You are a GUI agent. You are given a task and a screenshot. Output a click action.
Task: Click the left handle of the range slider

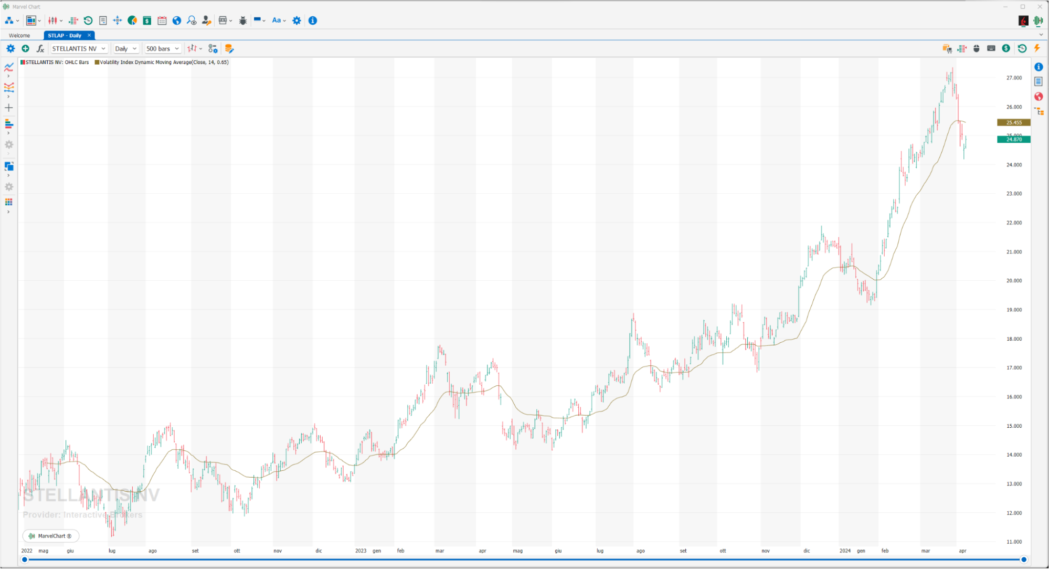(25, 560)
